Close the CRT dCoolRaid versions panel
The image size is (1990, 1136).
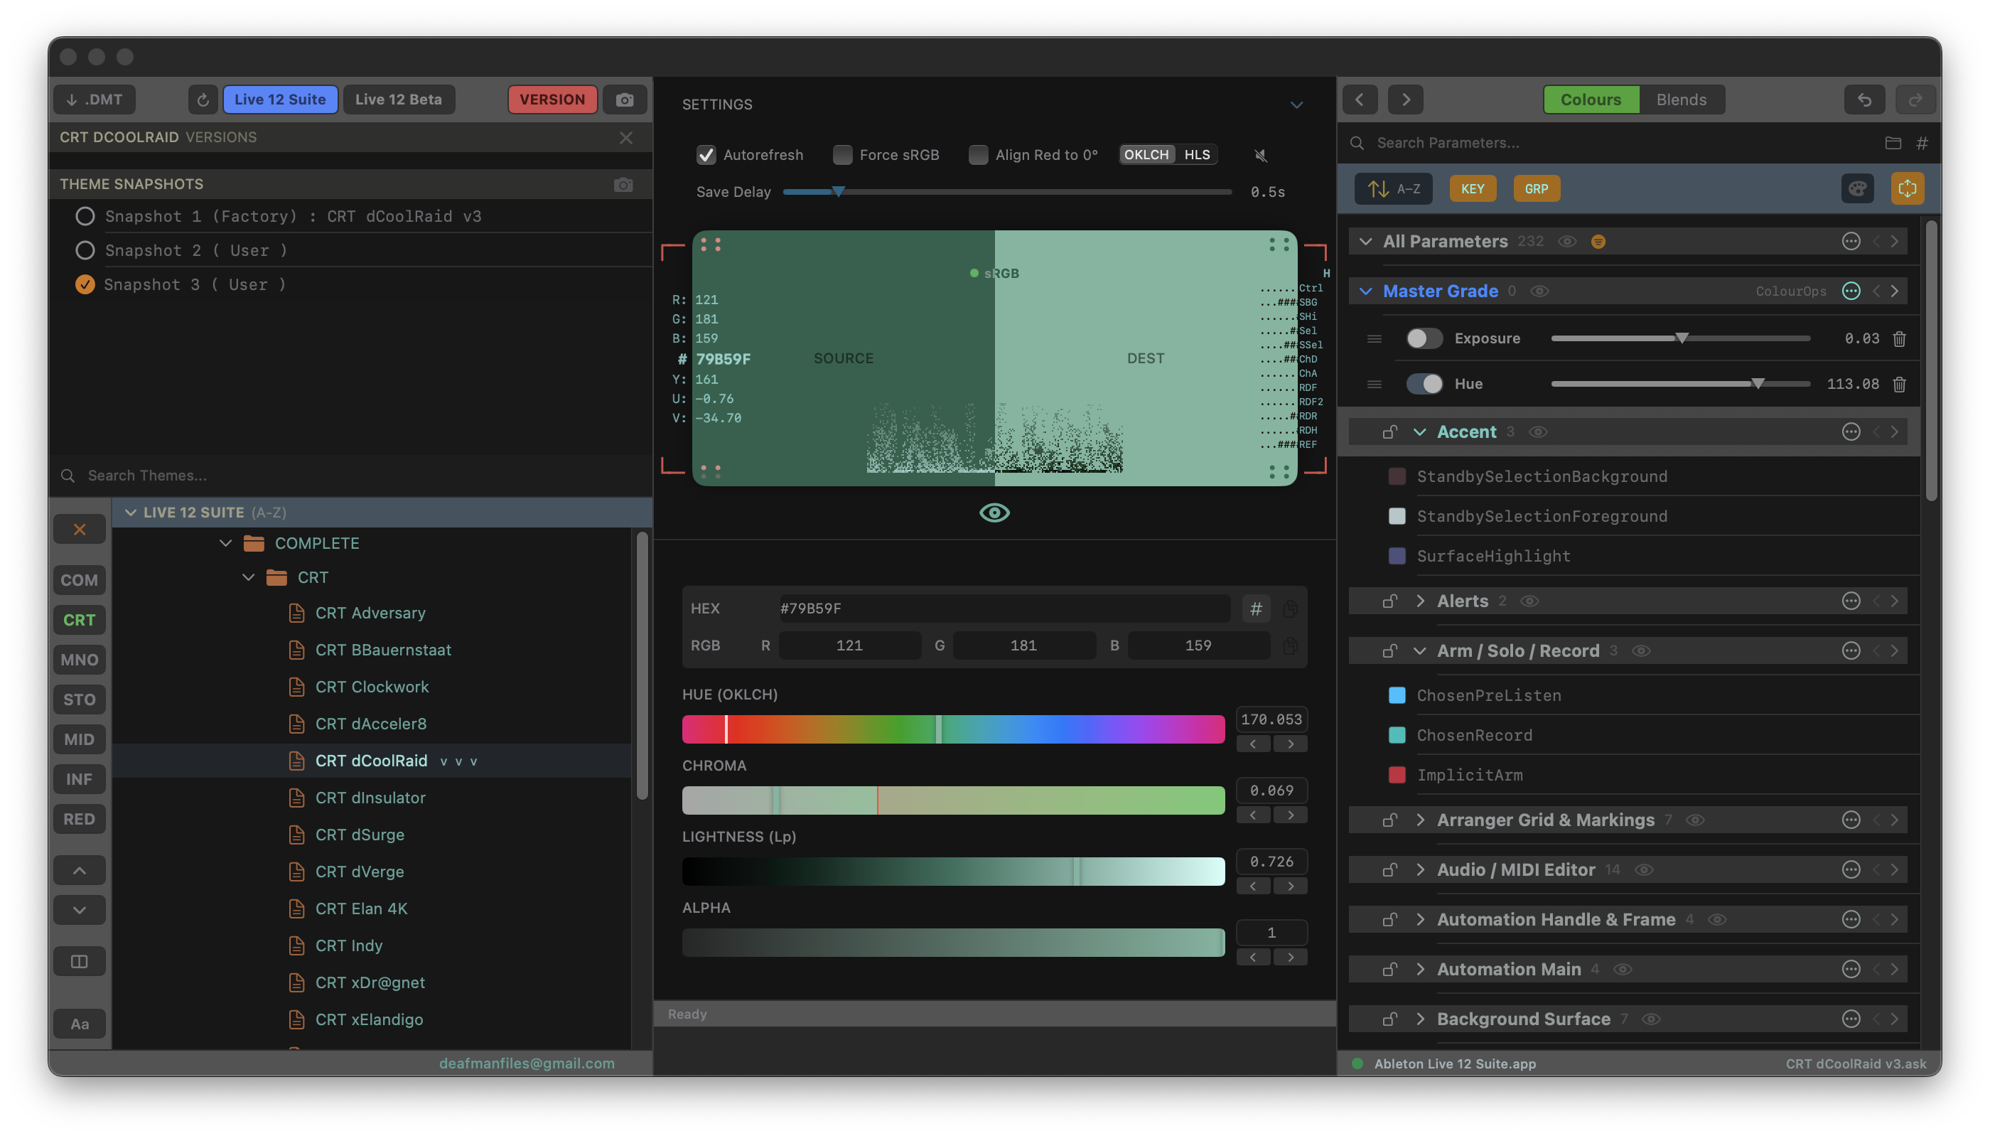coord(625,137)
